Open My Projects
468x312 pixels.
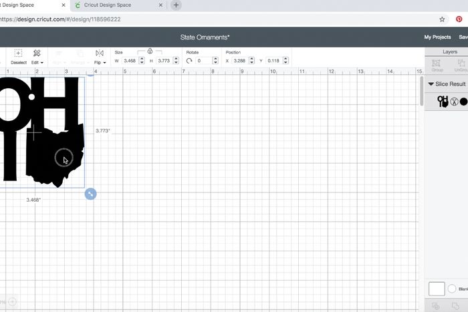point(437,37)
